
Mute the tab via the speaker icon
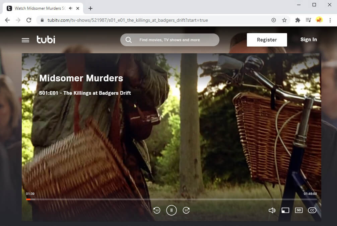tap(70, 8)
